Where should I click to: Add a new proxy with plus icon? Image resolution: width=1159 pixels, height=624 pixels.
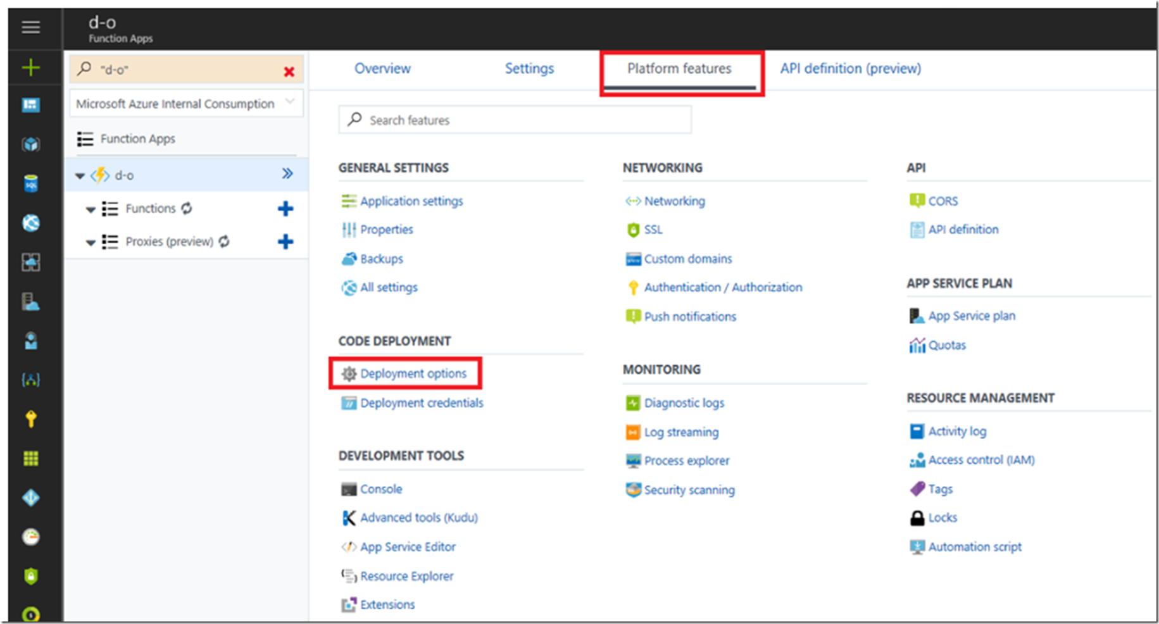click(285, 242)
